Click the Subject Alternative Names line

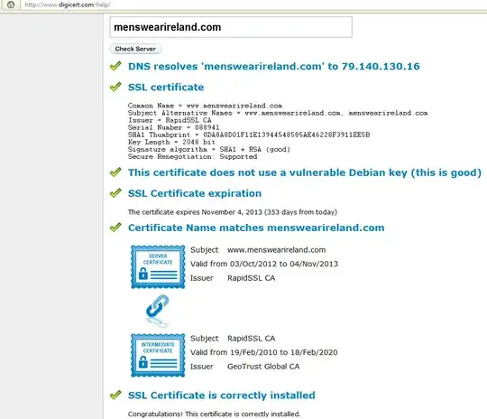[x=278, y=113]
